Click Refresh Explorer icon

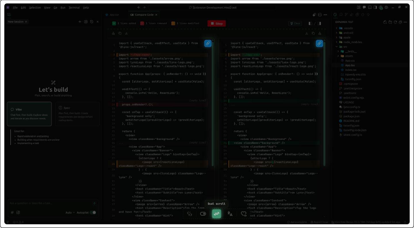pyautogui.click(x=395, y=22)
